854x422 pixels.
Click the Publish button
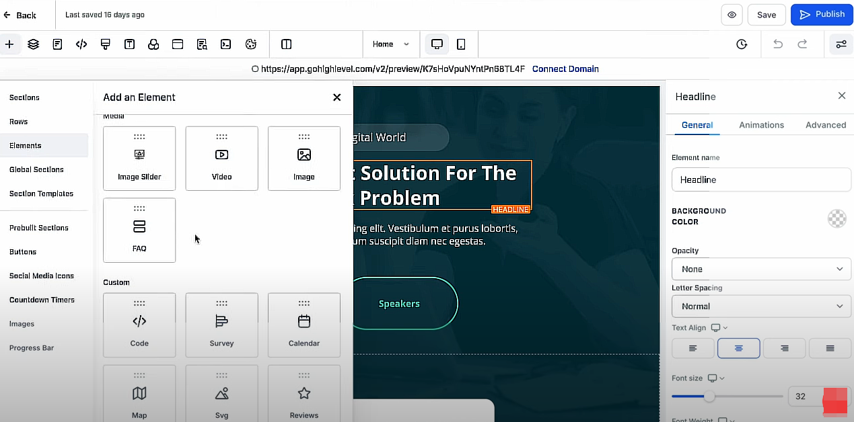point(822,15)
